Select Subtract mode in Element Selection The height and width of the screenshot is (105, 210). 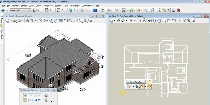[32, 100]
